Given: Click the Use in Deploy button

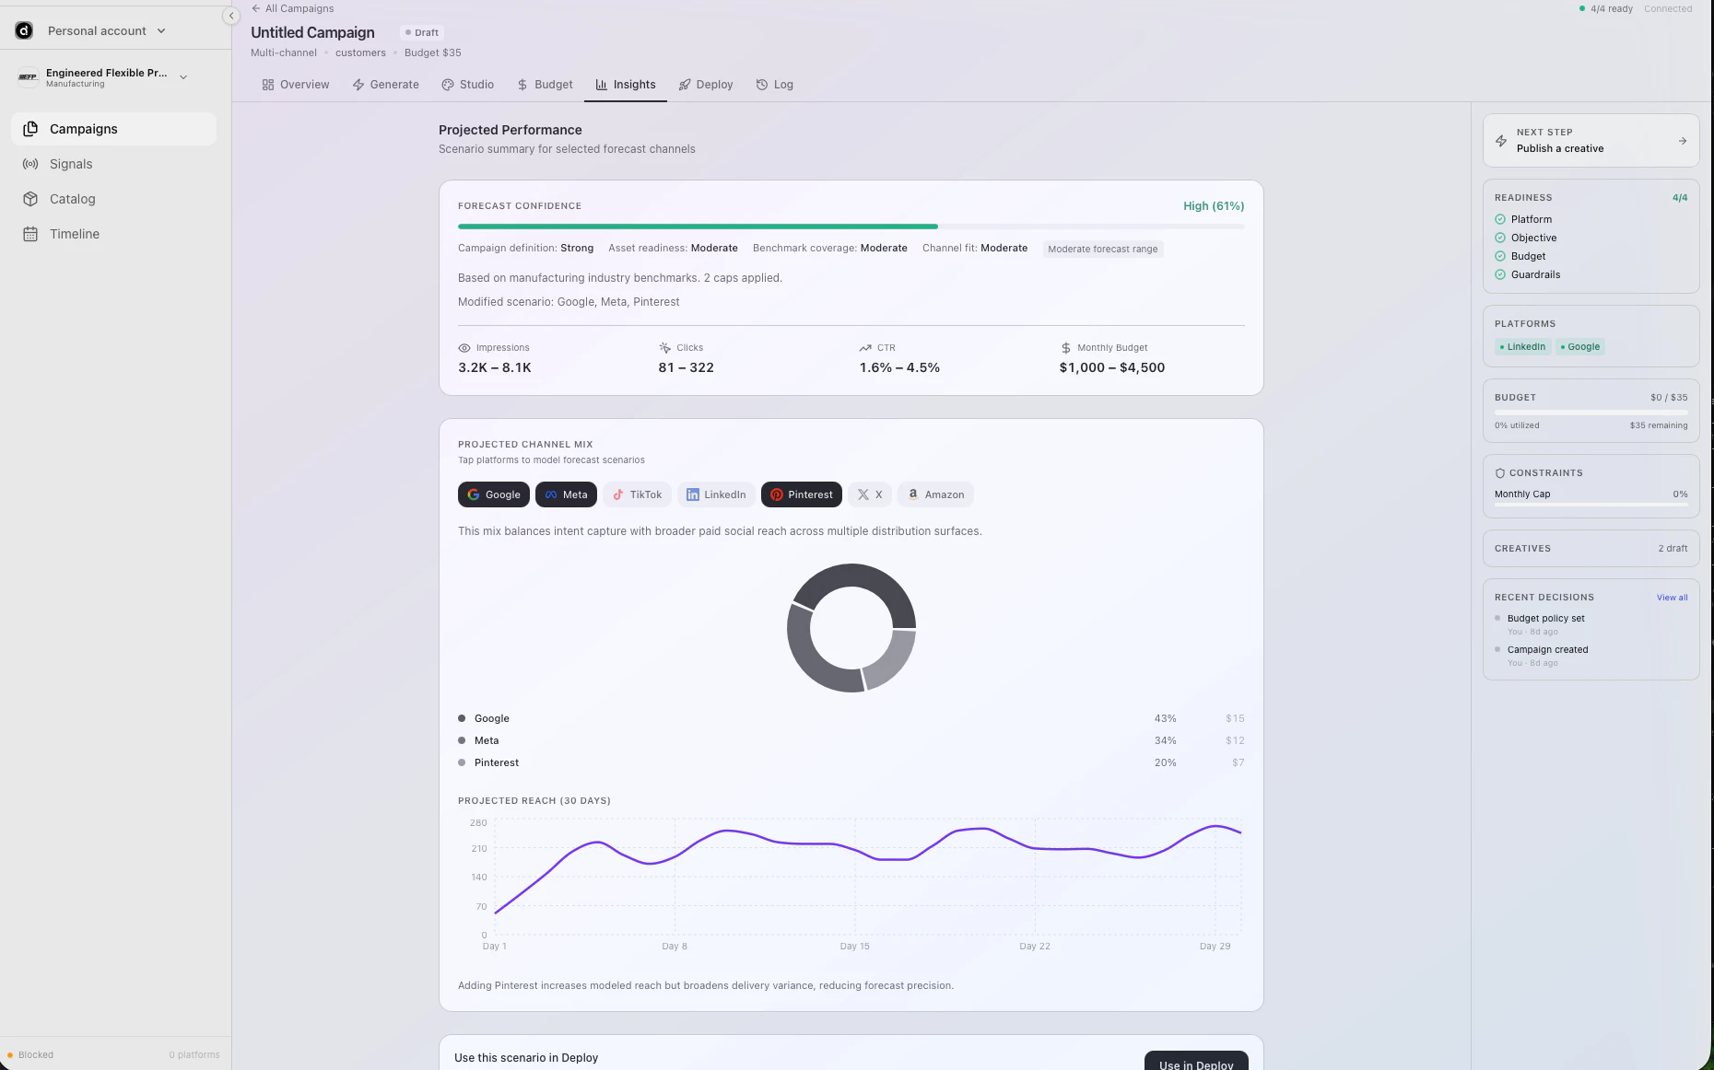Looking at the screenshot, I should pyautogui.click(x=1195, y=1064).
